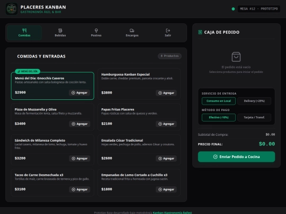Click the Empanadas de Lomo Cortado a Cuchillo title
This screenshot has height=214, width=286.
coord(135,175)
